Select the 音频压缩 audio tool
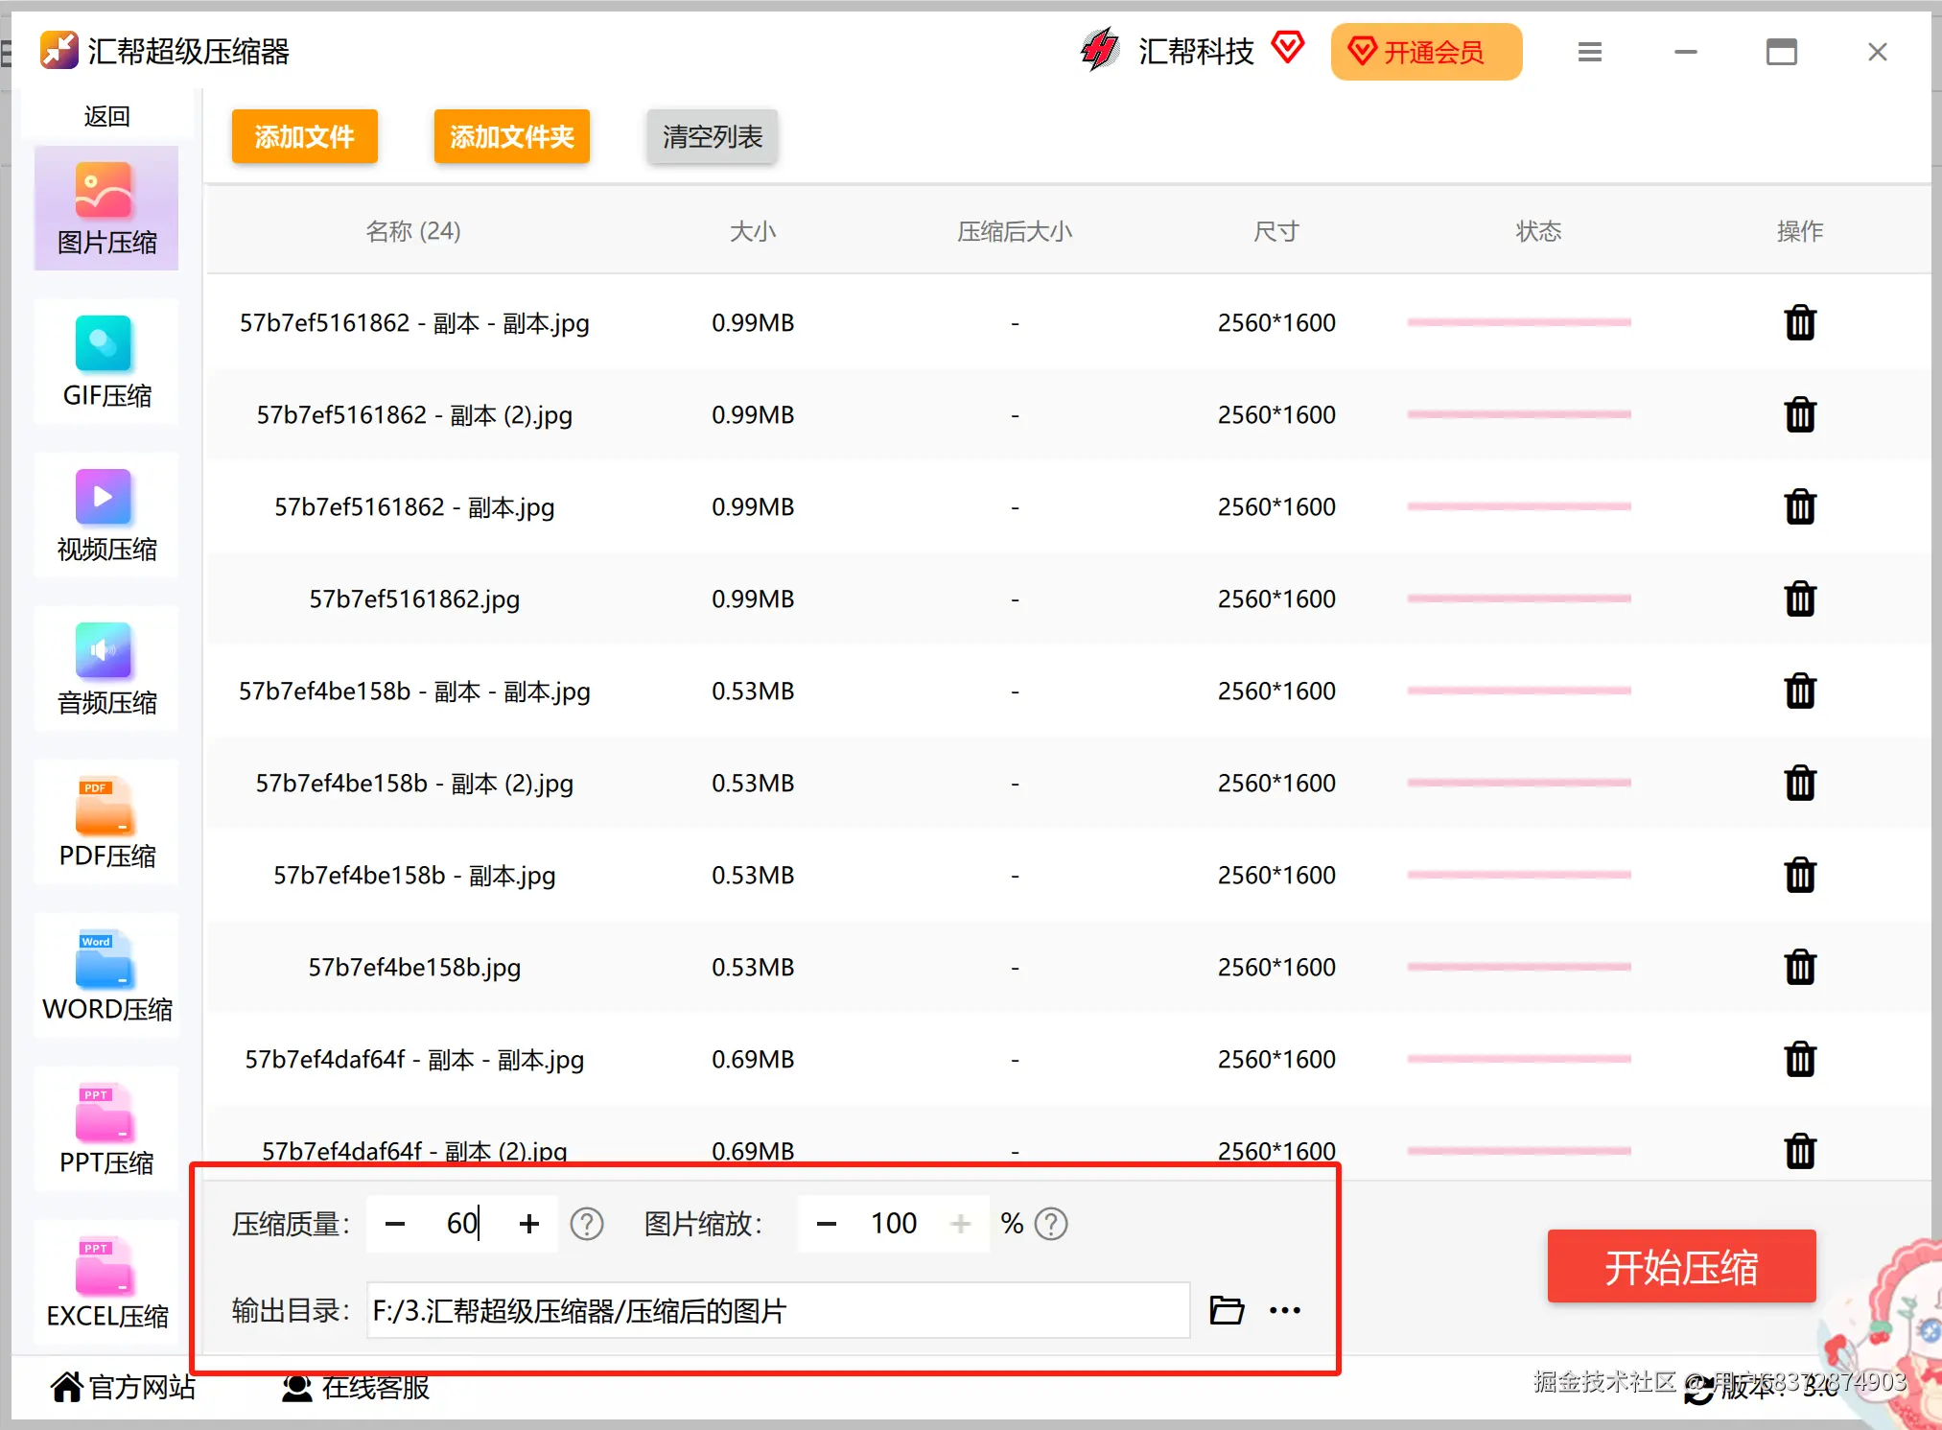Viewport: 1942px width, 1430px height. tap(106, 668)
